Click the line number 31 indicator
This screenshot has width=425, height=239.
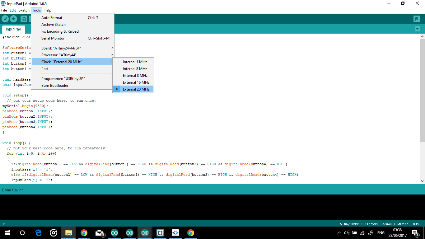[x=3, y=224]
